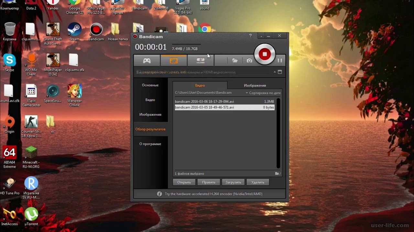
Task: Open Counter-Strike 1.6 desktop icon
Action: coord(31,126)
